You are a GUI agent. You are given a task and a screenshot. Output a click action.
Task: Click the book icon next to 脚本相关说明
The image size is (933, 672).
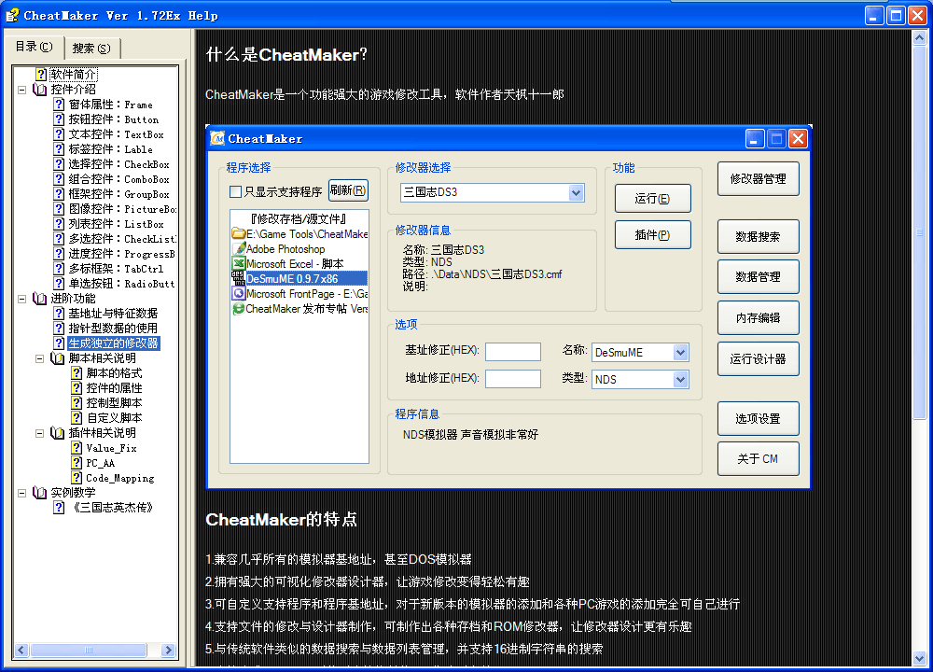(58, 357)
